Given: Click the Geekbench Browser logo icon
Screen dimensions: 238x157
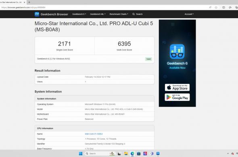Looking at the screenshot, I should click(37, 14).
